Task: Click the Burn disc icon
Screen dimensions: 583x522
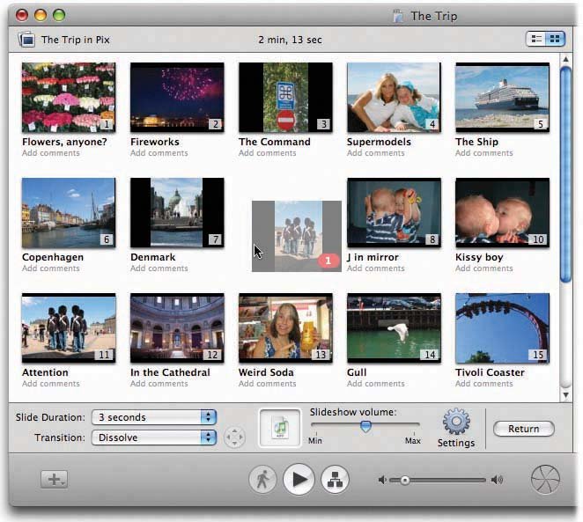Action: [545, 480]
